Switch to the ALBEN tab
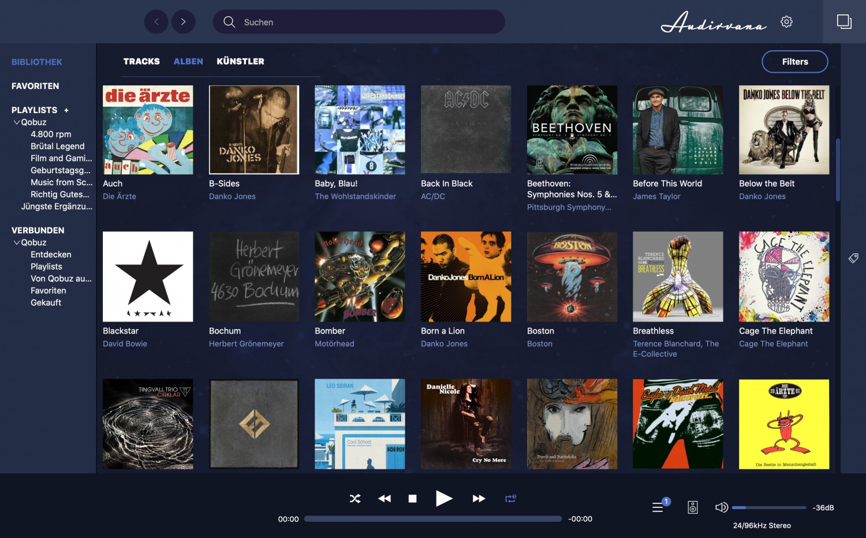 pyautogui.click(x=188, y=61)
